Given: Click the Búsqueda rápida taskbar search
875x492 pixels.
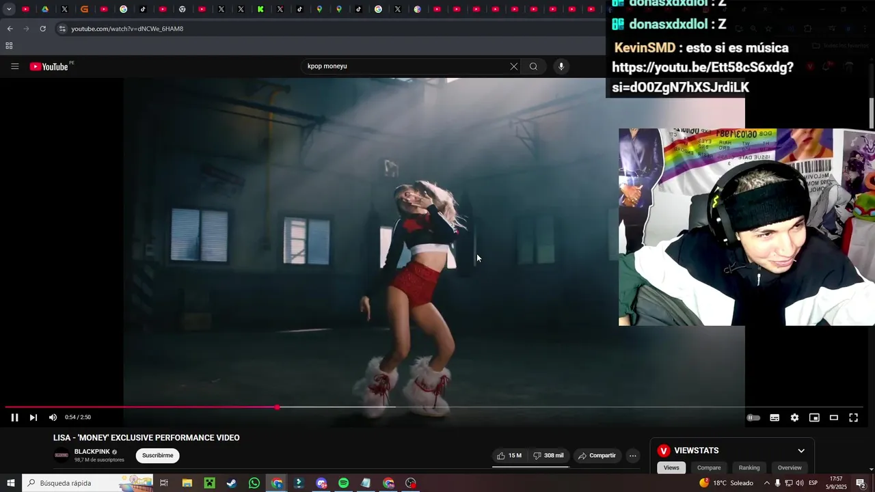Looking at the screenshot, I should (x=87, y=483).
